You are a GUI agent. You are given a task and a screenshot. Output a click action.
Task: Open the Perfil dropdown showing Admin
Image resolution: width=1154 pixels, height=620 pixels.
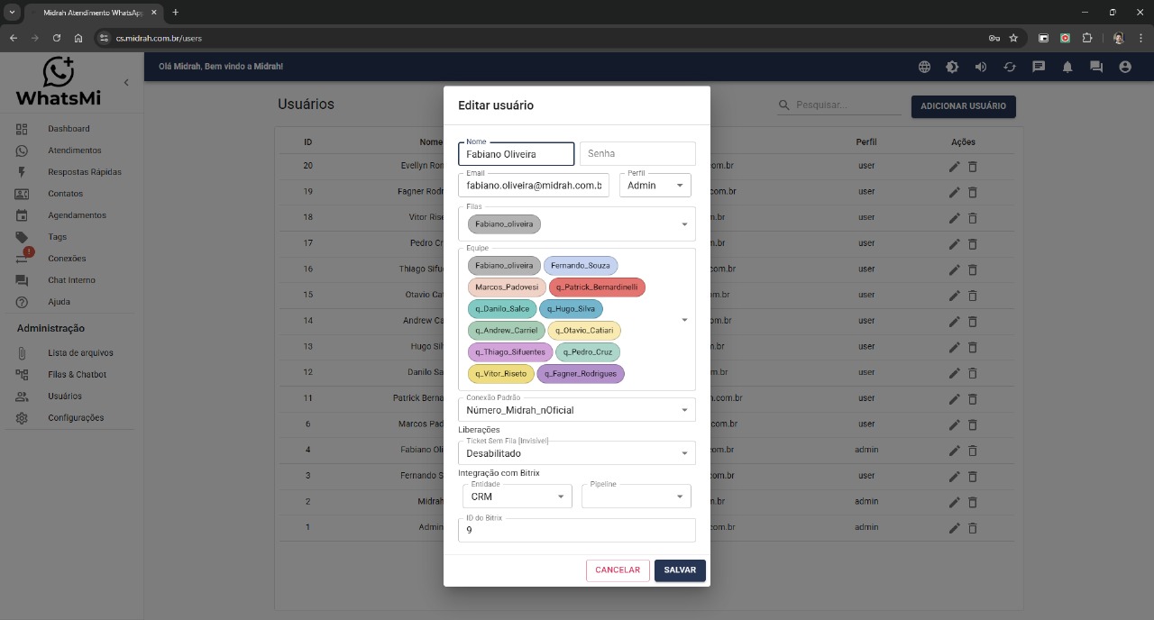tap(655, 185)
